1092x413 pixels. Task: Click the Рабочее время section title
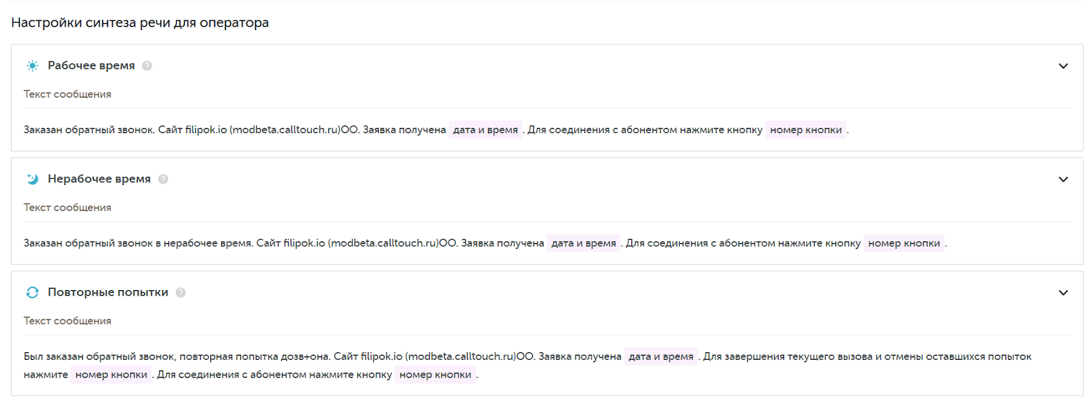(91, 66)
